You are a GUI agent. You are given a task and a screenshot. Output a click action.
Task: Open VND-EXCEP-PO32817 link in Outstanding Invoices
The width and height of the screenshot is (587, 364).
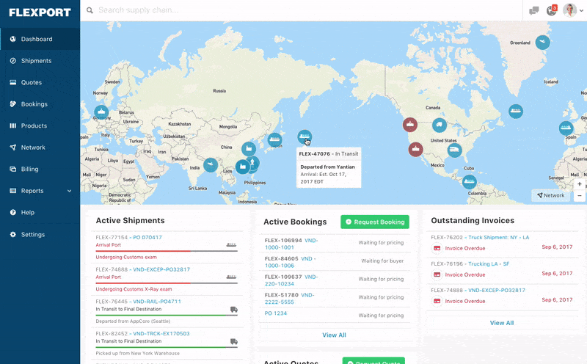pyautogui.click(x=497, y=291)
